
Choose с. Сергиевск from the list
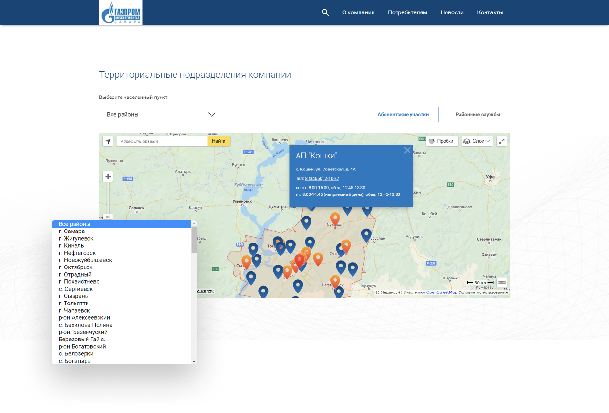click(x=122, y=289)
